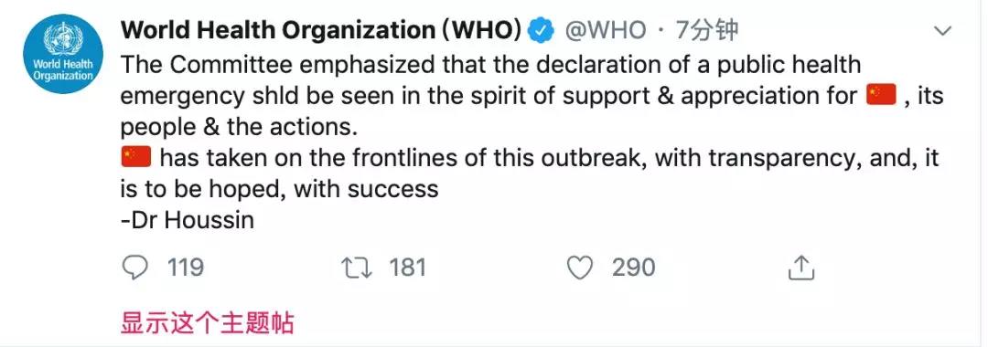This screenshot has height=347, width=988.
Task: Click the '-Dr Houssin' signature line
Action: [x=188, y=220]
